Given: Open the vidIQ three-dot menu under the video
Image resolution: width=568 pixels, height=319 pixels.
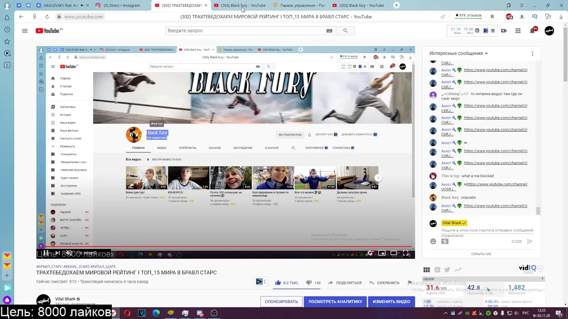Looking at the screenshot, I should [x=265, y=282].
